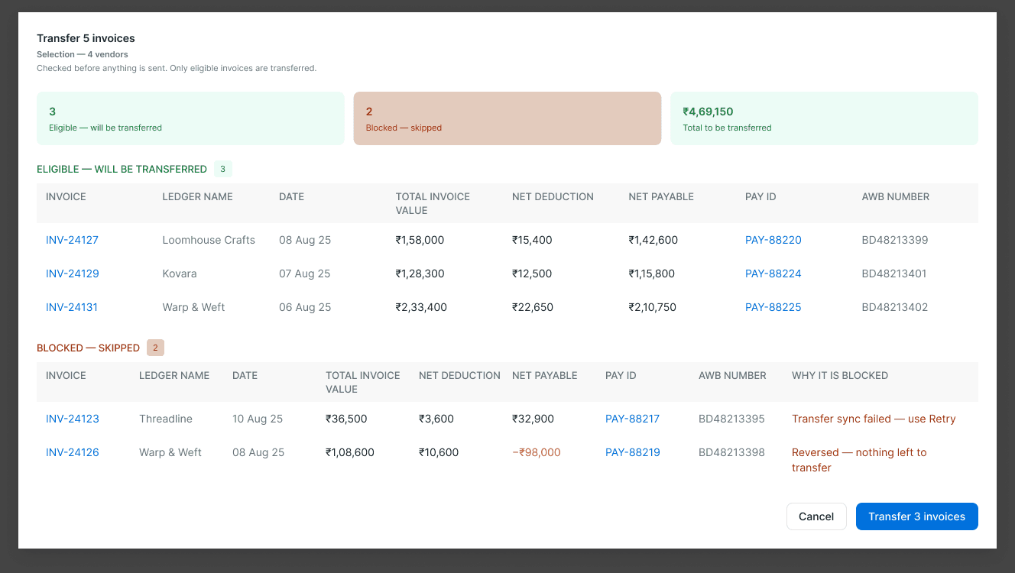Click total invoice value ₹1,58,000
1015x573 pixels.
click(x=420, y=240)
